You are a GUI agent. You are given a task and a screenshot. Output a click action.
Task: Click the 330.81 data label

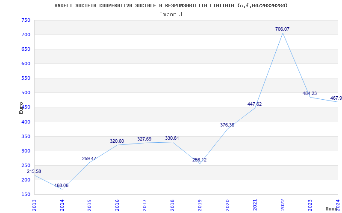(172, 138)
